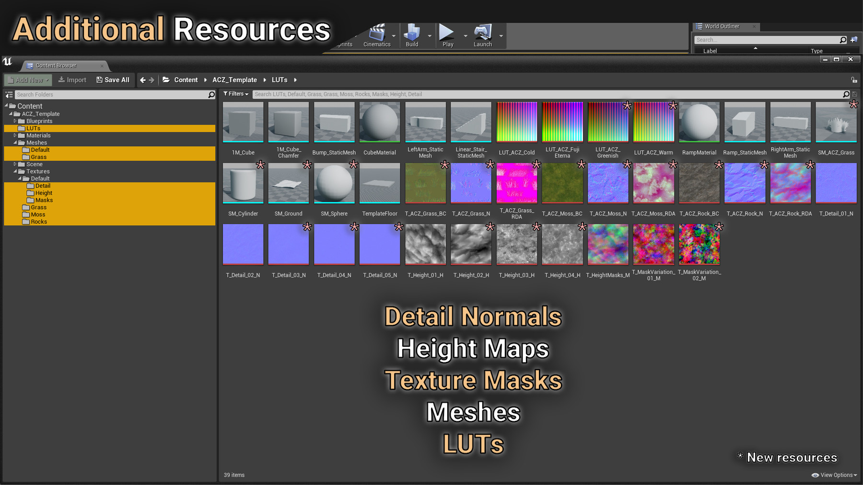Click the save search icon beside the filter bar
863x485 pixels.
[855, 94]
